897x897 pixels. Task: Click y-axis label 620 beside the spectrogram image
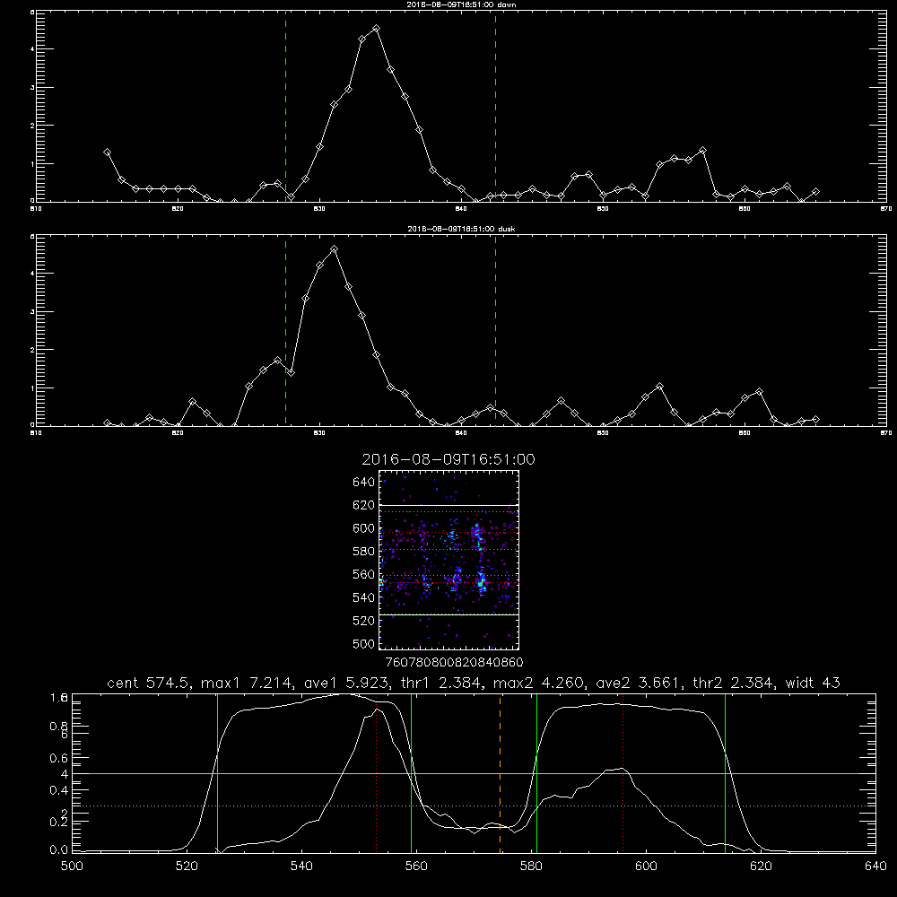tap(364, 505)
